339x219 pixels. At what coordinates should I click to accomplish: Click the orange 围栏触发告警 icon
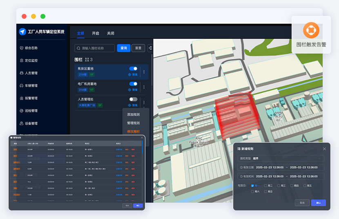tap(311, 30)
